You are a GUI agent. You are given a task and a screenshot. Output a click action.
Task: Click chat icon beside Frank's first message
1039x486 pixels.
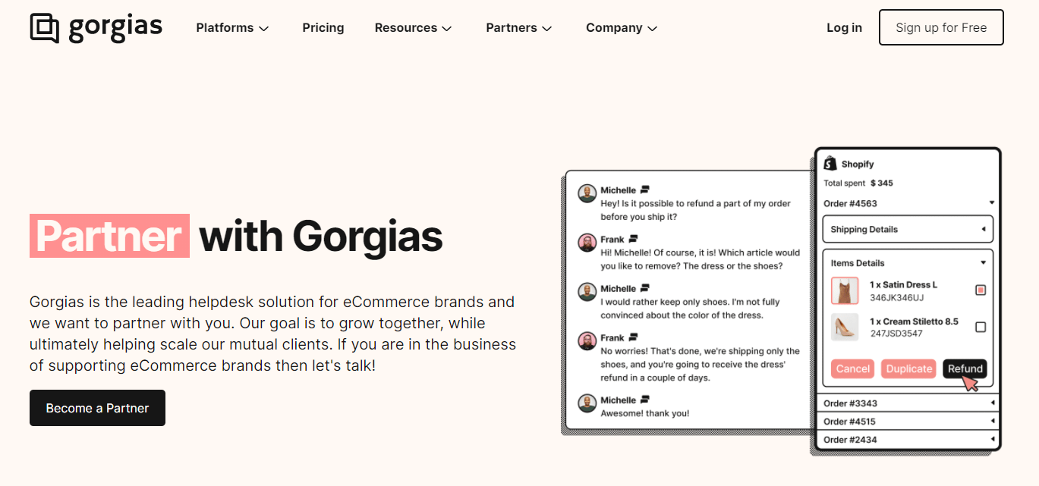point(633,239)
